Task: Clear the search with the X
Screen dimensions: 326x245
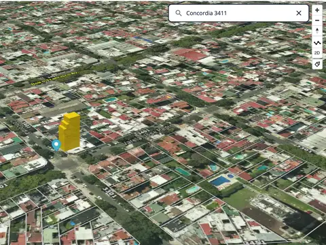Action: click(299, 13)
